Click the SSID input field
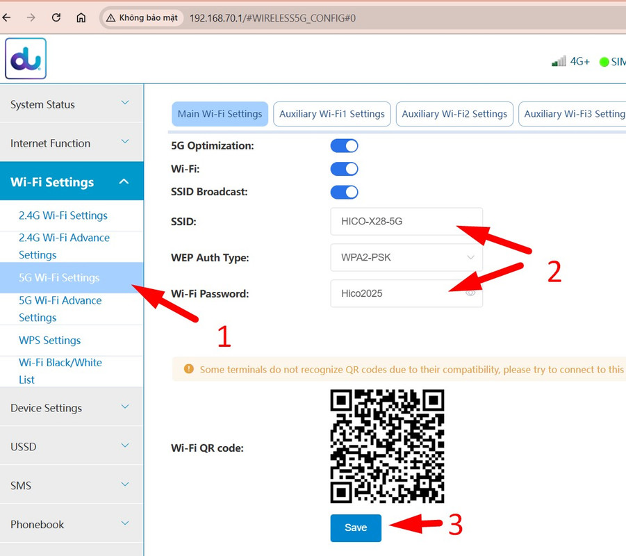The width and height of the screenshot is (626, 556). [x=406, y=221]
